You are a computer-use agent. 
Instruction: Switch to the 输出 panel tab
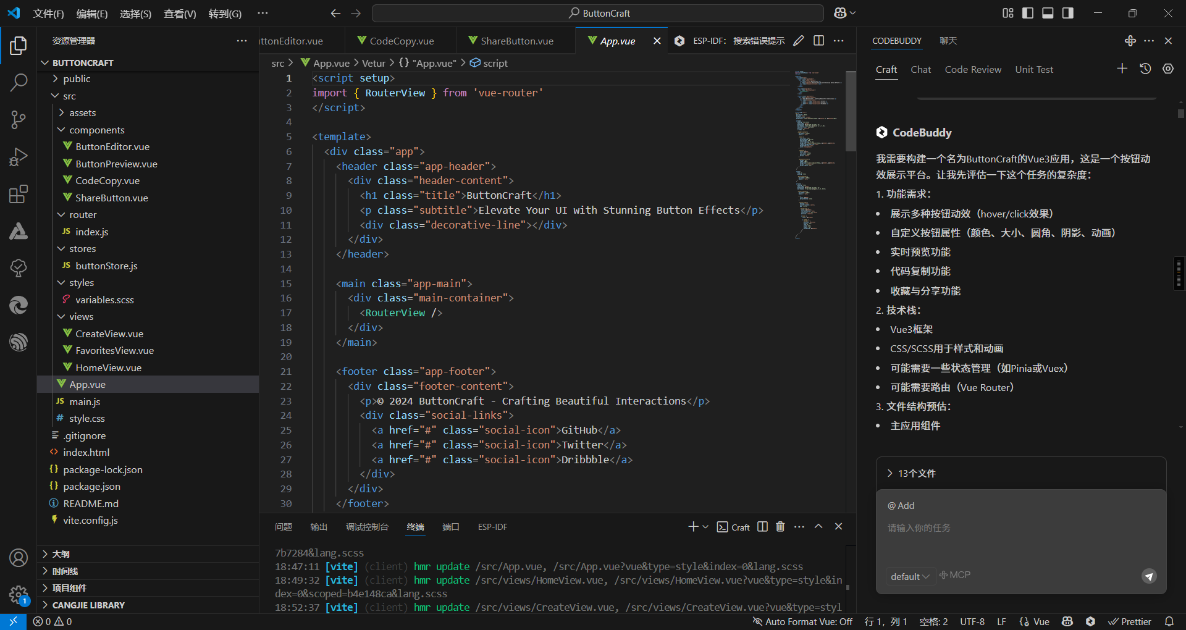point(319,527)
